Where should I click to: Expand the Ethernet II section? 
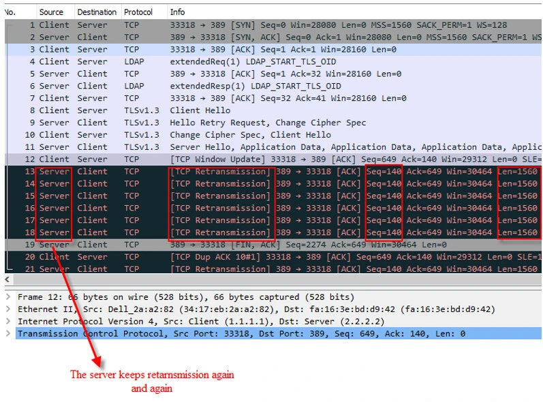pyautogui.click(x=8, y=309)
